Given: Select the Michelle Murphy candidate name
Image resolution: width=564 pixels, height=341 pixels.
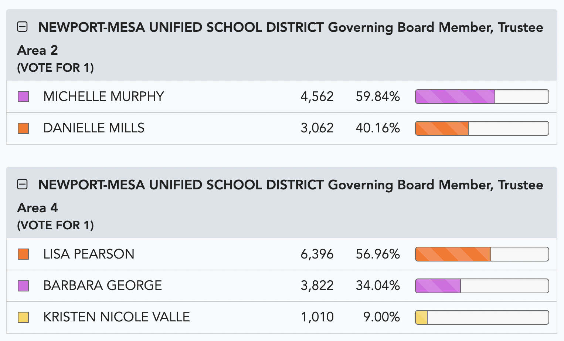Looking at the screenshot, I should (103, 97).
